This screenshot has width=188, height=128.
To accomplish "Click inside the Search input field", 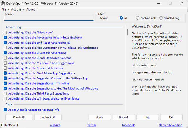I will pyautogui.click(x=49, y=18).
